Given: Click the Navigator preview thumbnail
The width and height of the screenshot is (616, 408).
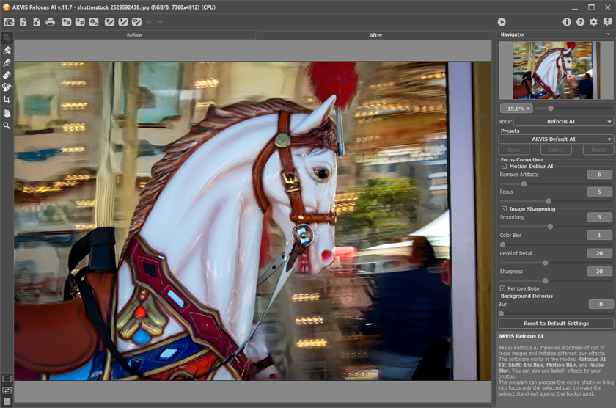Looking at the screenshot, I should 556,70.
